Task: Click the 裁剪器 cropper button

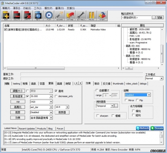Action: (62, 112)
